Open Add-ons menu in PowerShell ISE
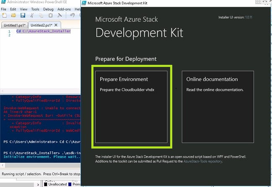The width and height of the screenshot is (272, 187). [x=64, y=9]
